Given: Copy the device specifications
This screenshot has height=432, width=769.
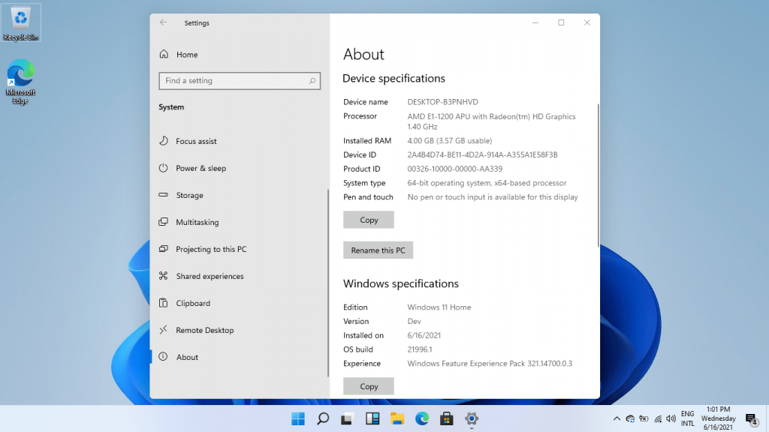Looking at the screenshot, I should [x=369, y=220].
